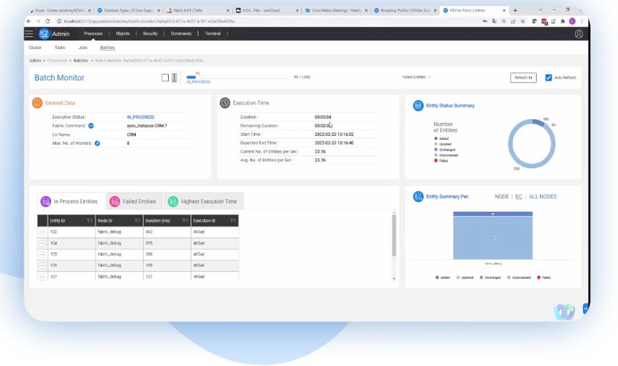Toggle Failed in node summary legend

tap(543, 278)
